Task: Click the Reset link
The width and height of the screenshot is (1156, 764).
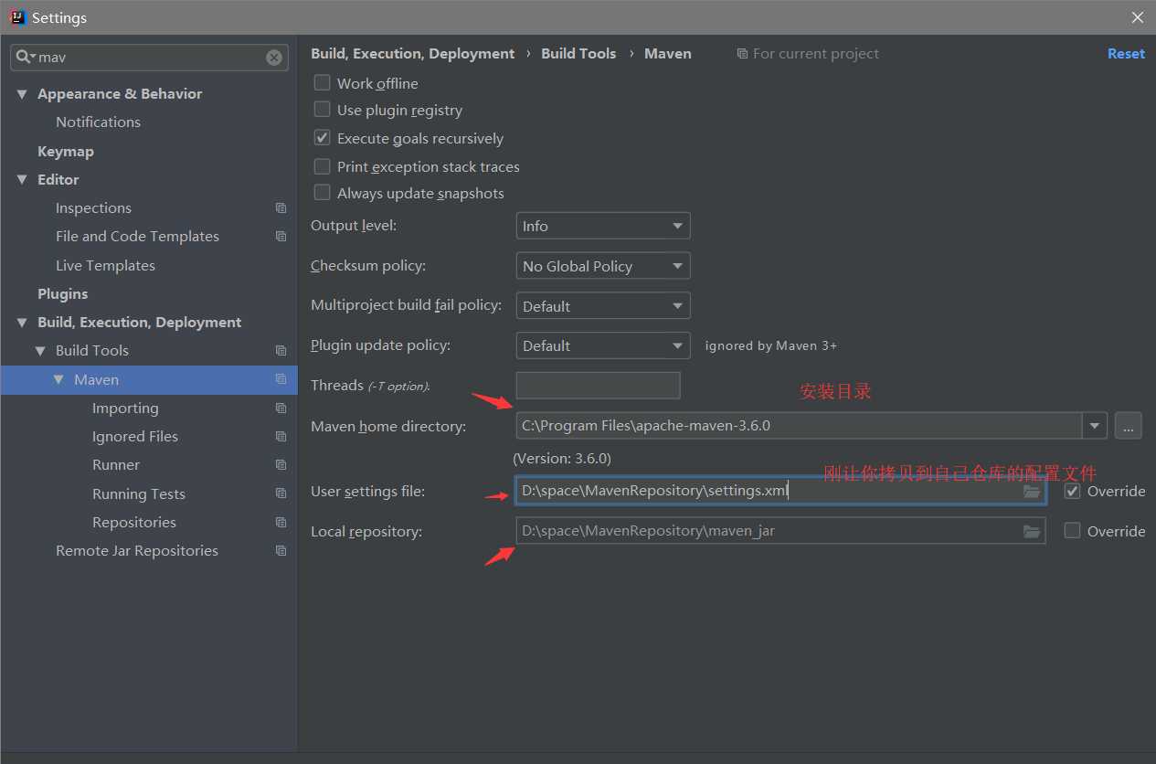Action: pos(1126,54)
